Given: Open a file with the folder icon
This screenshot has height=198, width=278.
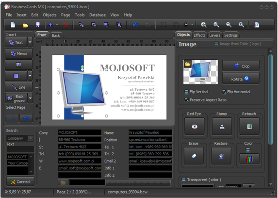Looking at the screenshot, I should (25, 25).
